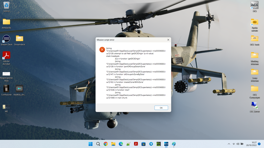The height and width of the screenshot is (148, 264).
Task: Select the KbdKey_Arr desktop icon
Action: click(x=20, y=90)
